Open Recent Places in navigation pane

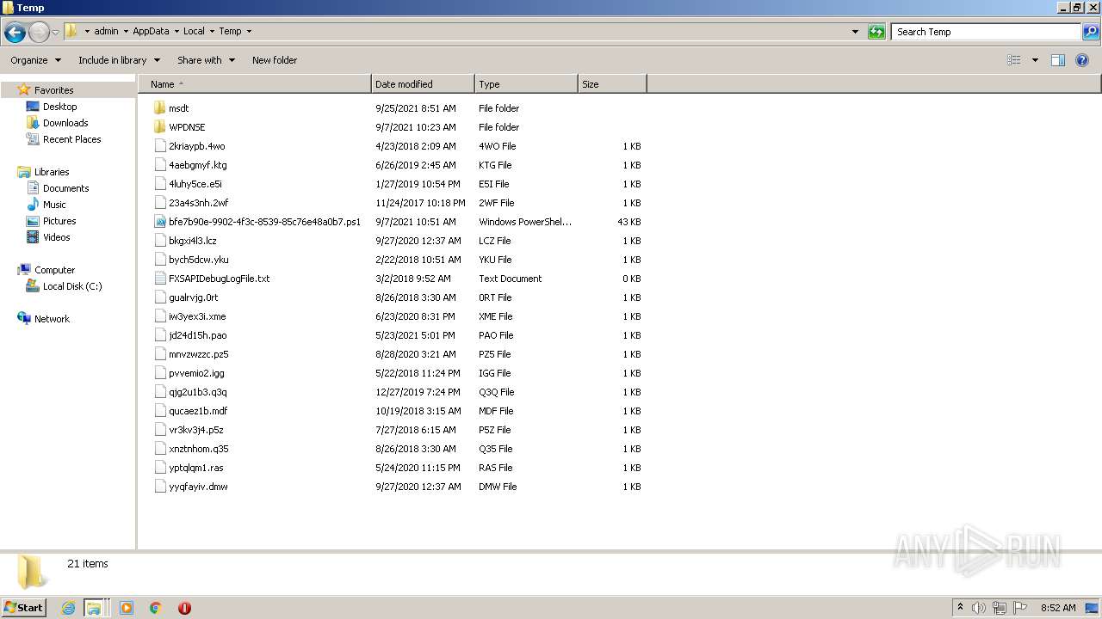point(71,139)
